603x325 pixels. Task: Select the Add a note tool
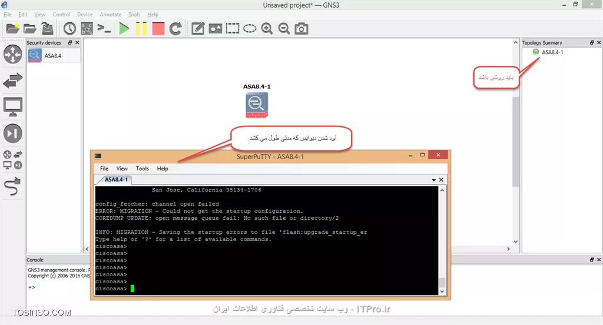[x=198, y=28]
